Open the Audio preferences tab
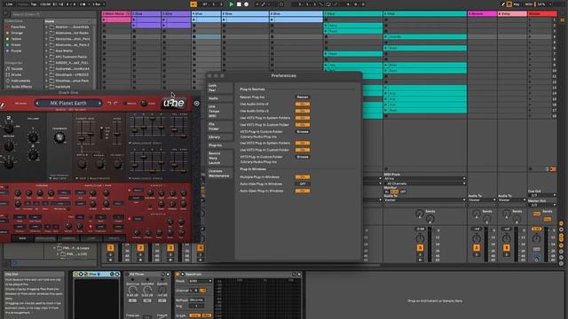The width and height of the screenshot is (568, 319). click(x=219, y=98)
